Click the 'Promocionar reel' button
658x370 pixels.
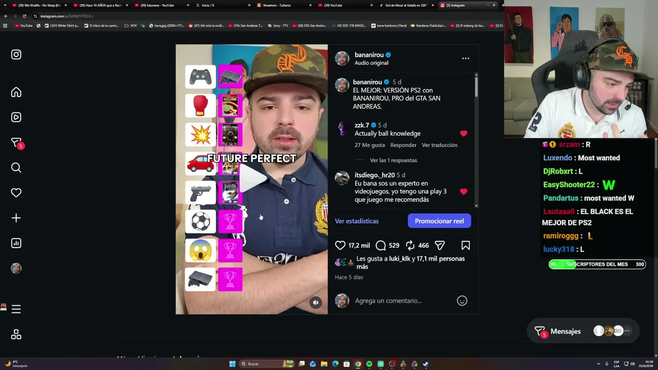(439, 221)
